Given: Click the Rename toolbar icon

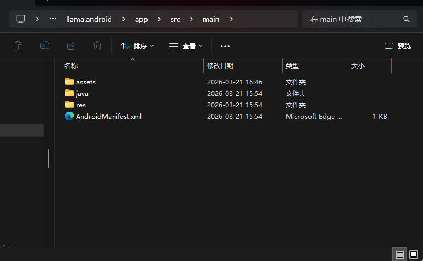Looking at the screenshot, I should 45,46.
